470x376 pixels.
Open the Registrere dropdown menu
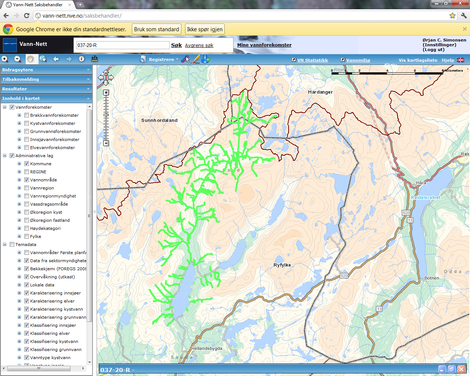164,59
